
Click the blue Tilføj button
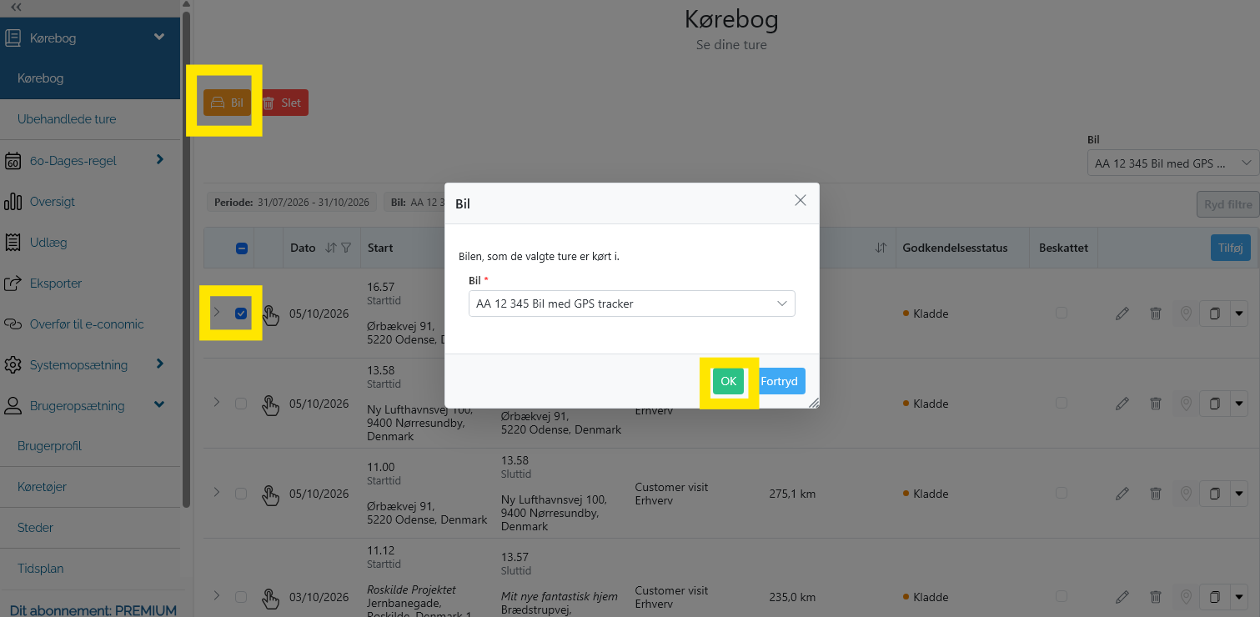pos(1231,248)
